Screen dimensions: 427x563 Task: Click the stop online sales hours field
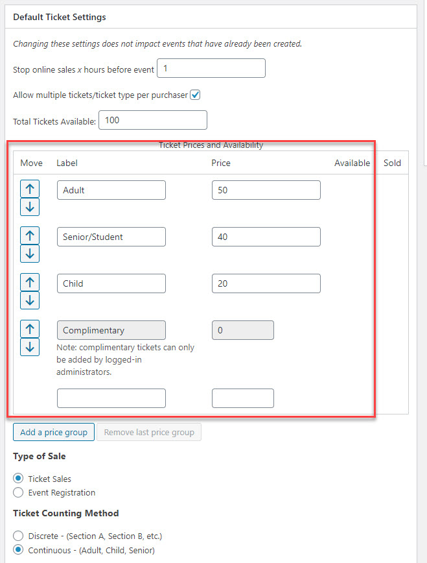pyautogui.click(x=211, y=67)
